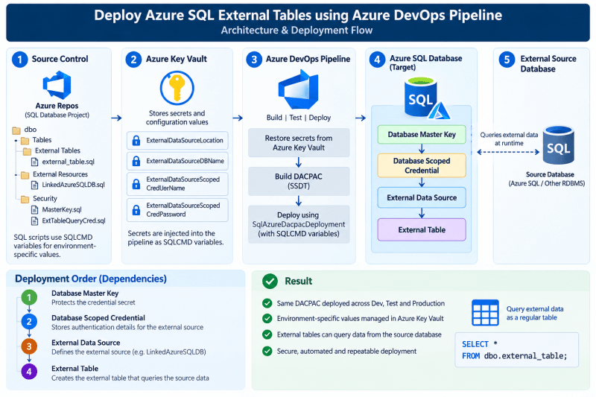The image size is (596, 397).
Task: Select the purple External Table box
Action: click(422, 230)
